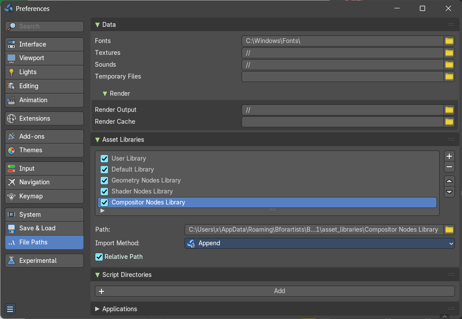Collapse the Data panel
Screen dimensions: 462x319
(x=97, y=25)
